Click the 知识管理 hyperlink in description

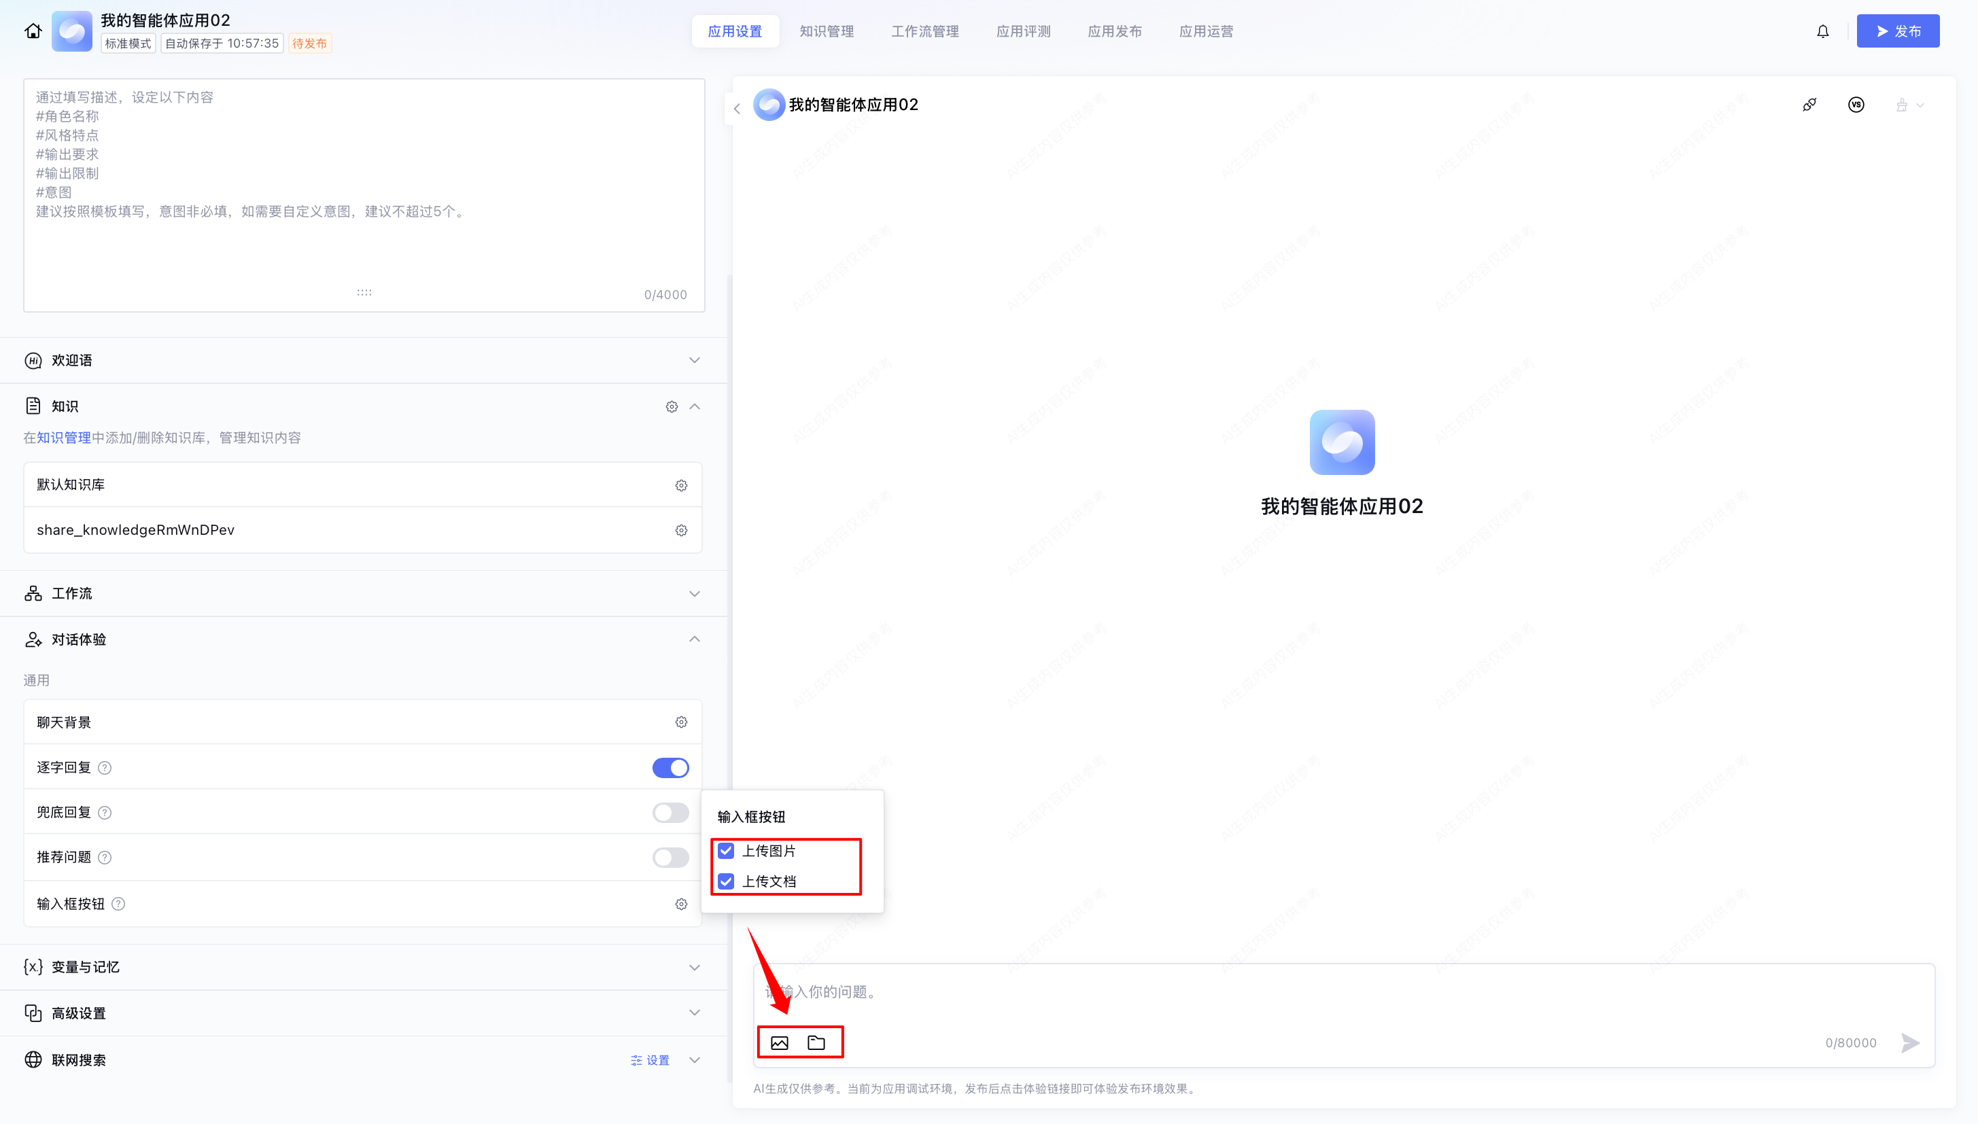click(64, 438)
